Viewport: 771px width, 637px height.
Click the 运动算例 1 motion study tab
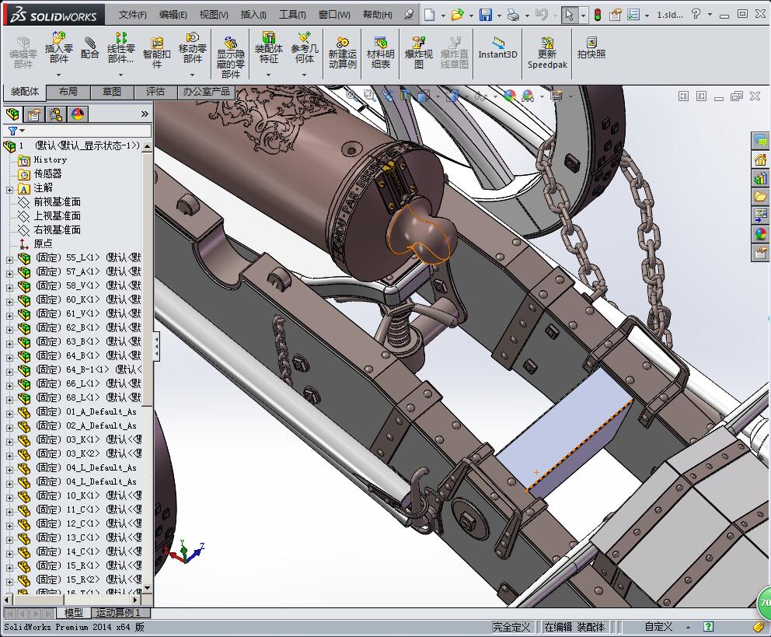point(121,613)
